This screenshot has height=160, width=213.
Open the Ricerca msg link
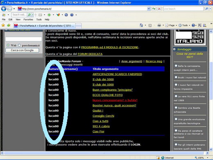[154, 61]
